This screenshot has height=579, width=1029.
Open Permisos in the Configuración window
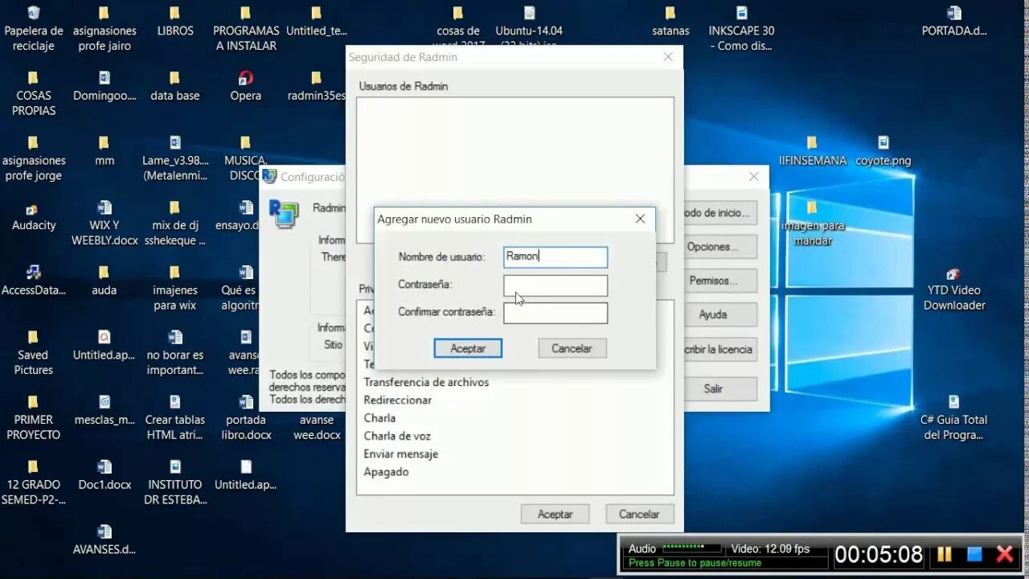pos(720,281)
